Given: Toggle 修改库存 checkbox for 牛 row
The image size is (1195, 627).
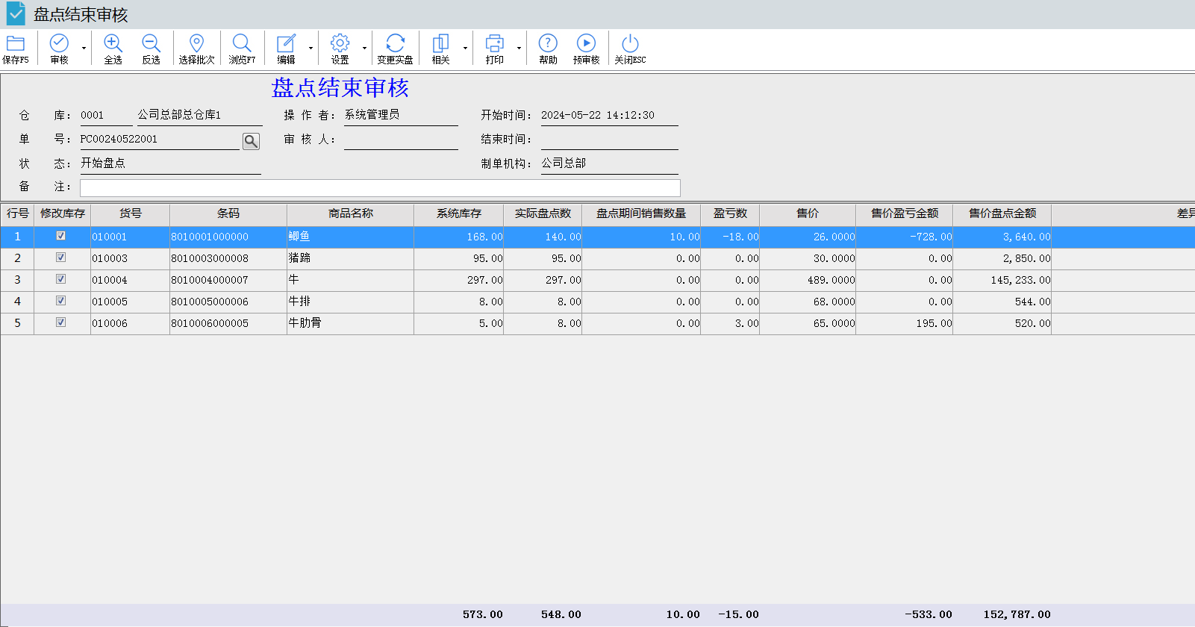Looking at the screenshot, I should coord(61,279).
